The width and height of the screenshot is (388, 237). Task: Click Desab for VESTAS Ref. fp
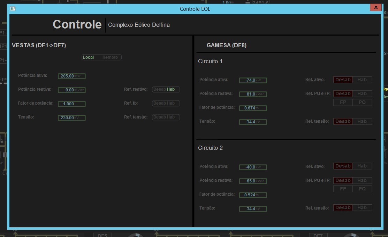point(159,103)
